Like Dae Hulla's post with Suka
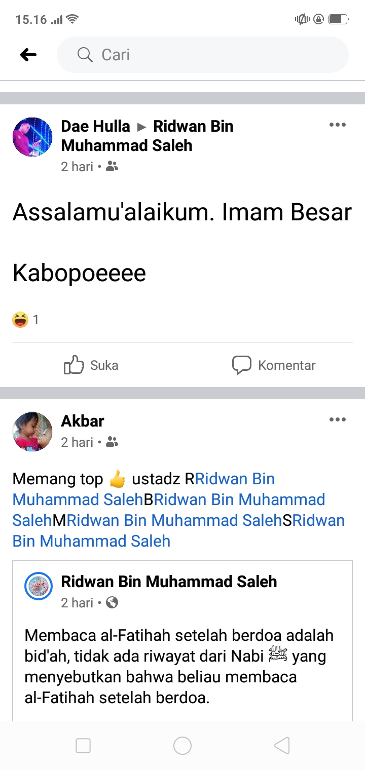365x770 pixels. click(91, 365)
